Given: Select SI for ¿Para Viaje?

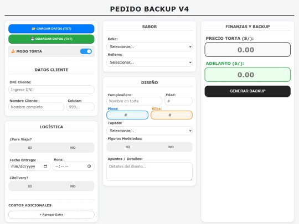Looking at the screenshot, I should (x=30, y=148).
